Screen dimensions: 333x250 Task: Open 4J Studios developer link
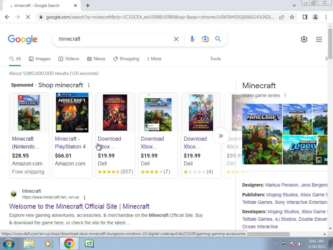click(x=286, y=219)
